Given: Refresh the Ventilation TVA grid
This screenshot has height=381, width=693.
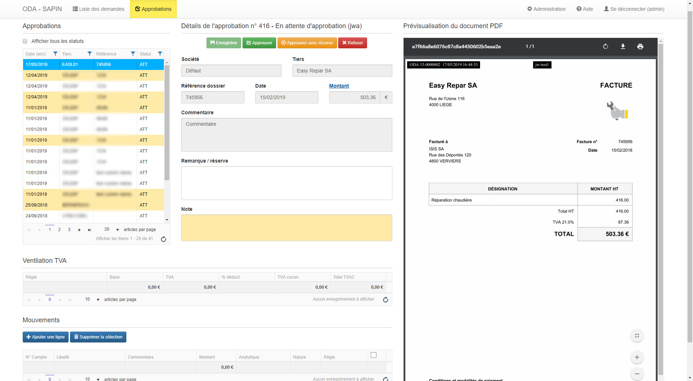Looking at the screenshot, I should click(x=385, y=300).
